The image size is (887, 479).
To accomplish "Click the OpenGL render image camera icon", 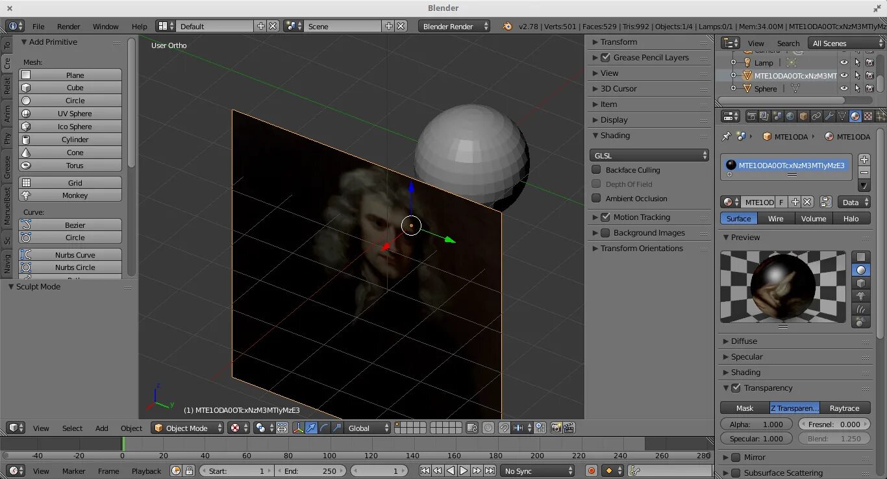I will coord(556,428).
